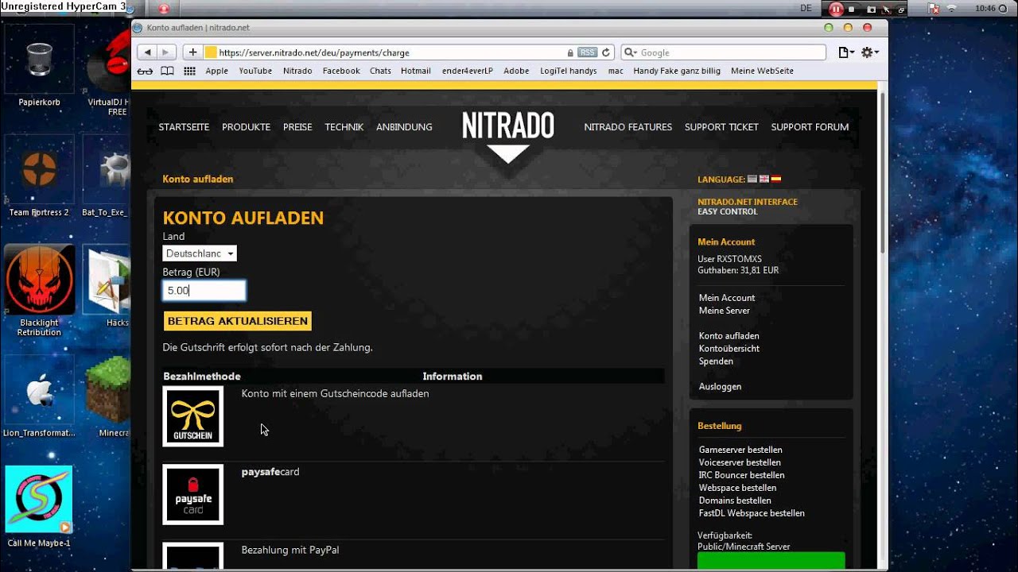Click the Kontoübersicht sidebar link
Viewport: 1018px width, 572px height.
point(729,349)
